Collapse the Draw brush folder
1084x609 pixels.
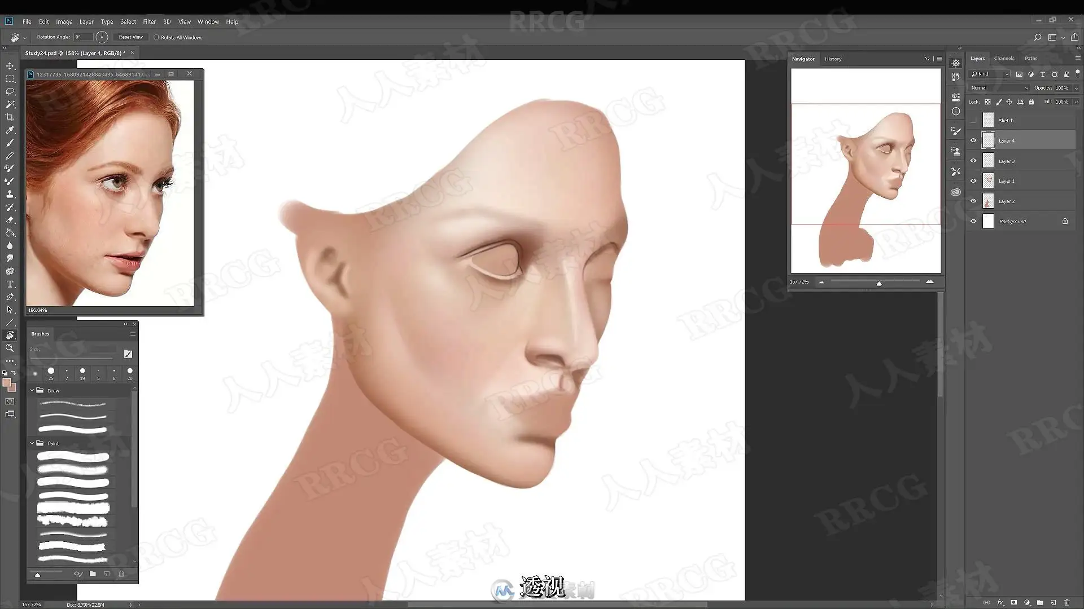click(x=32, y=390)
